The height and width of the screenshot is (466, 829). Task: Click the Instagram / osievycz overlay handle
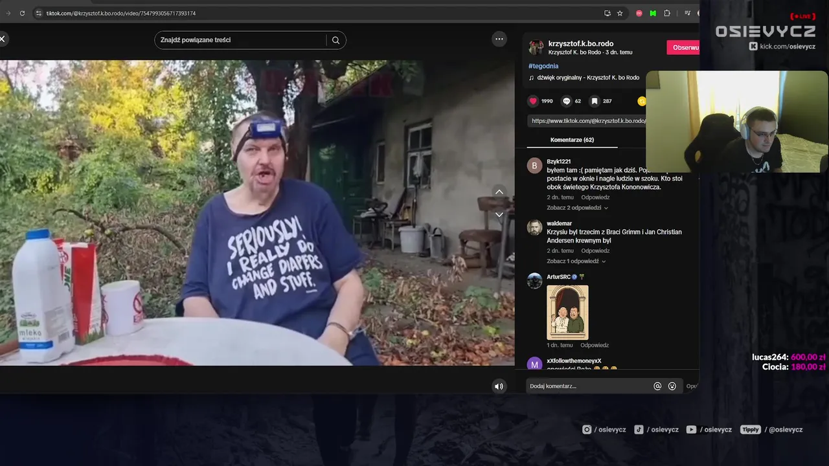[x=604, y=430]
